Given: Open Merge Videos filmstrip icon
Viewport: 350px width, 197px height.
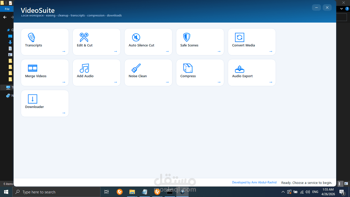Looking at the screenshot, I should (33, 68).
